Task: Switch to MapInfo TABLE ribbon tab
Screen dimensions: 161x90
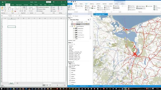Action: click(x=81, y=4)
